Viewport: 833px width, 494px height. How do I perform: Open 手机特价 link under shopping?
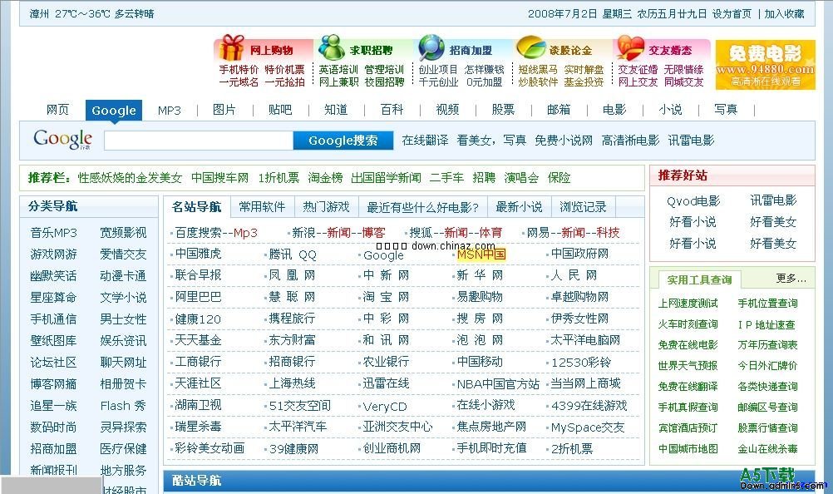click(239, 70)
